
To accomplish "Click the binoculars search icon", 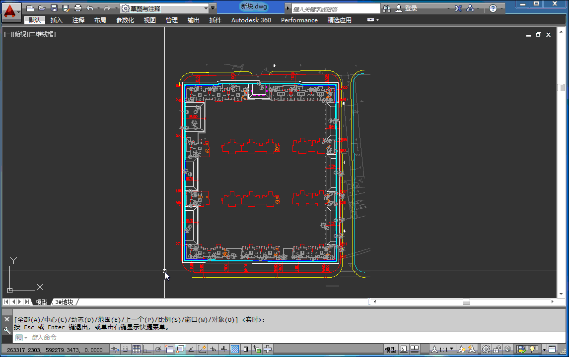I will 387,8.
